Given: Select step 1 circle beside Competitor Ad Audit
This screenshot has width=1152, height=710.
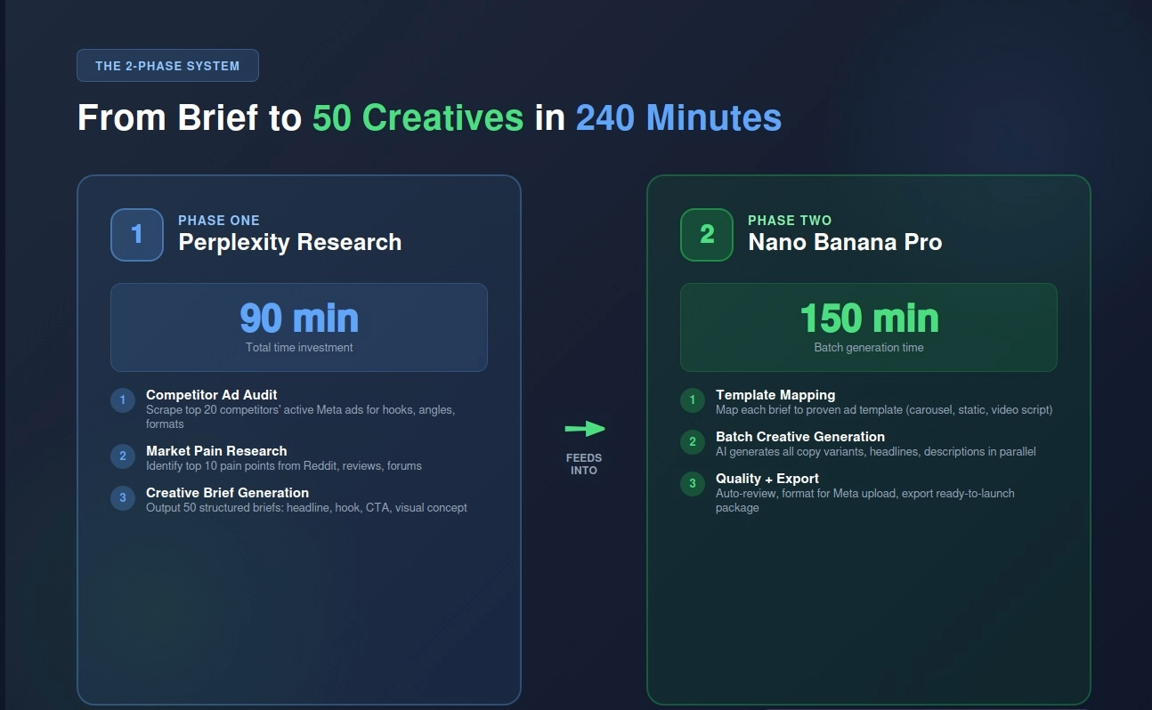Looking at the screenshot, I should 123,400.
